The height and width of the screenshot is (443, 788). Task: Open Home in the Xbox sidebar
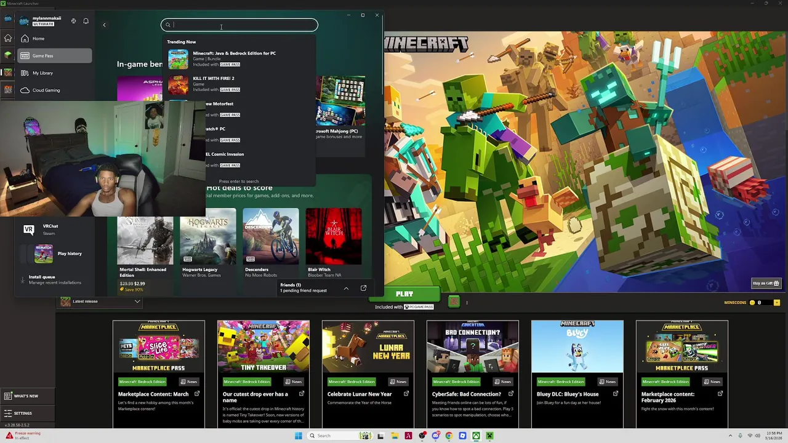click(55, 39)
